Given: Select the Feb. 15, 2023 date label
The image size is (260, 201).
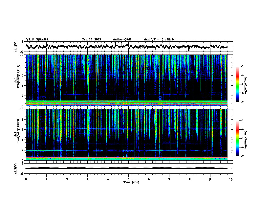Looking at the screenshot, I should (92, 39).
